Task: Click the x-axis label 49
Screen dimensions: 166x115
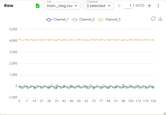Action: pyautogui.click(x=71, y=101)
